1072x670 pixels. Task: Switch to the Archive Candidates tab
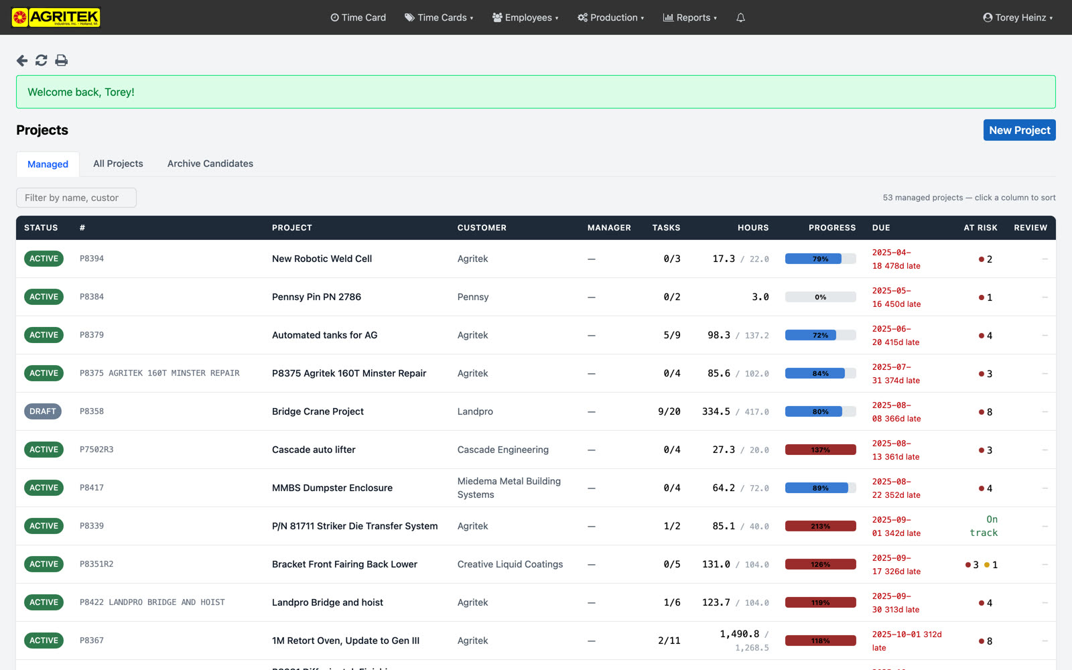210,163
